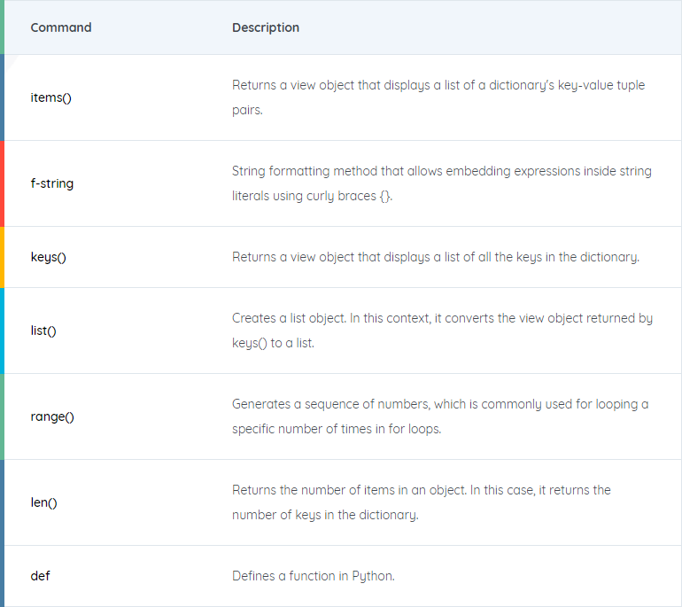The width and height of the screenshot is (682, 607).
Task: Select the len() command cell
Action: click(x=43, y=502)
